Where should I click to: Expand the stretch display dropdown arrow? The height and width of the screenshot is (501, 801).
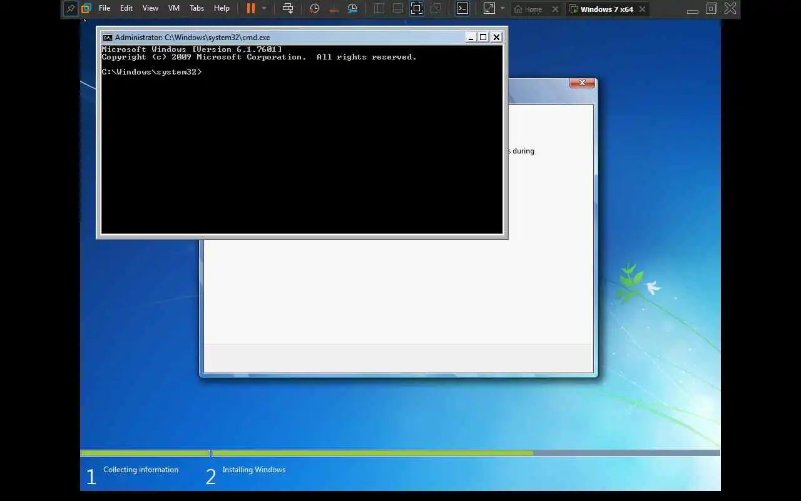502,9
